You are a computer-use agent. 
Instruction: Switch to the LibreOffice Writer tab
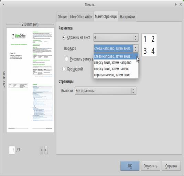tap(81, 17)
